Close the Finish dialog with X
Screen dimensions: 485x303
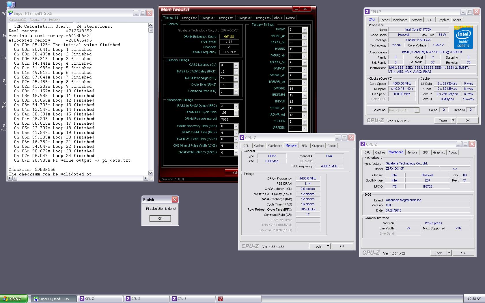pyautogui.click(x=175, y=199)
